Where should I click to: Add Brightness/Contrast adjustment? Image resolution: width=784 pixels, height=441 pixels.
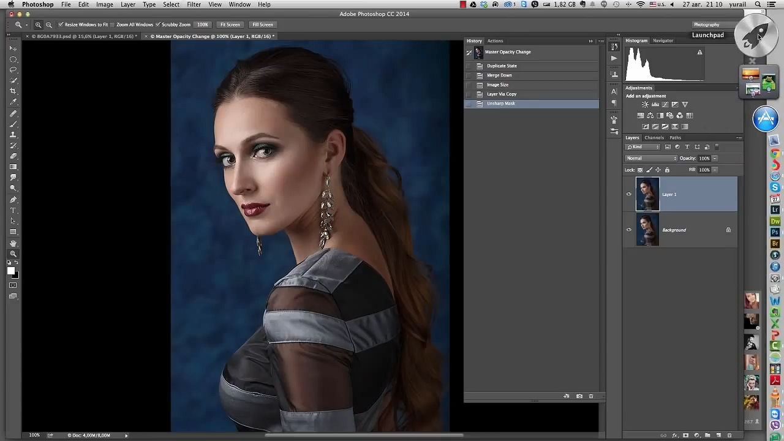[x=645, y=105]
